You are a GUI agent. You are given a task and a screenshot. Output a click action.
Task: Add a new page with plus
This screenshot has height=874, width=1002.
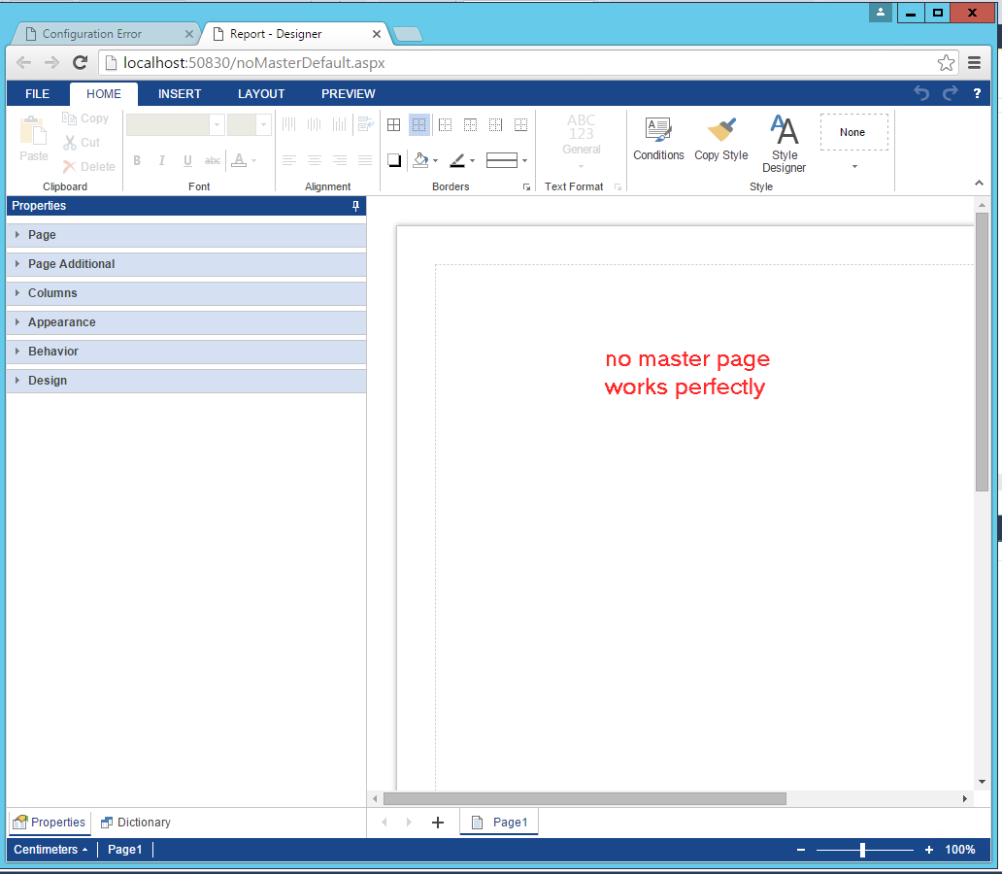(x=438, y=823)
